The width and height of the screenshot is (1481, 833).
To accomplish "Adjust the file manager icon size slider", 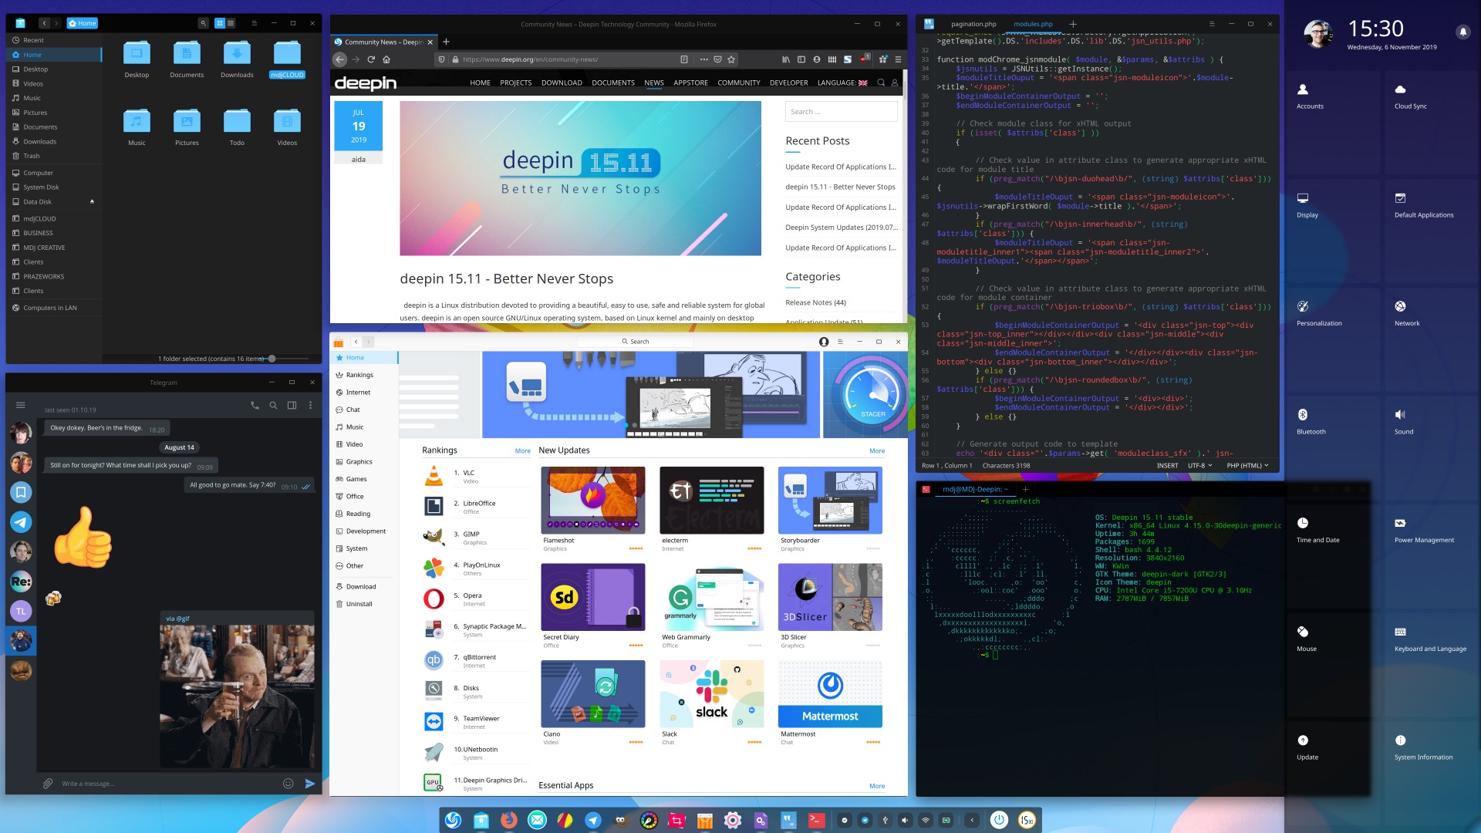I will [272, 359].
